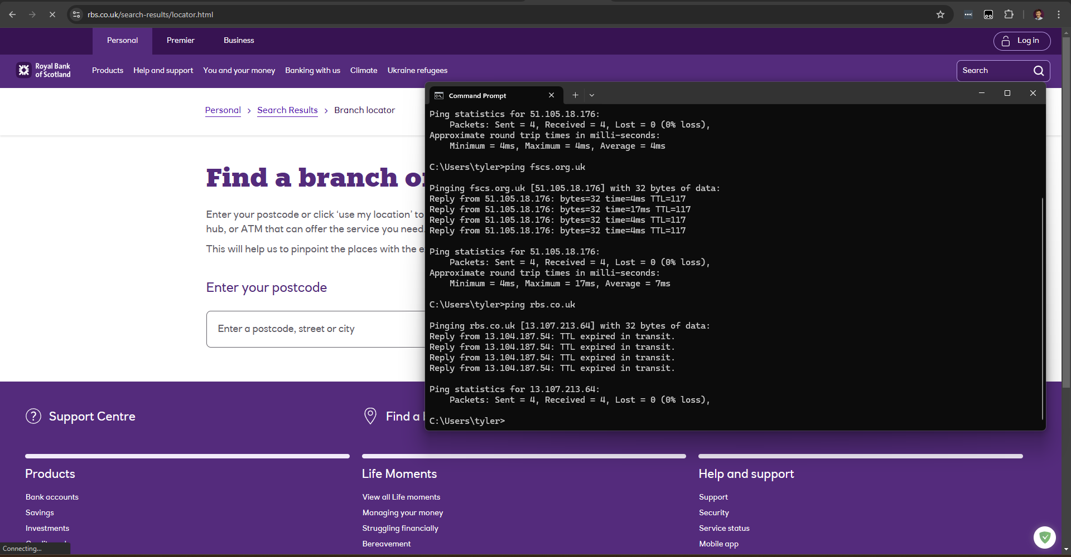
Task: Maximize the Command Prompt window
Action: [x=1007, y=93]
